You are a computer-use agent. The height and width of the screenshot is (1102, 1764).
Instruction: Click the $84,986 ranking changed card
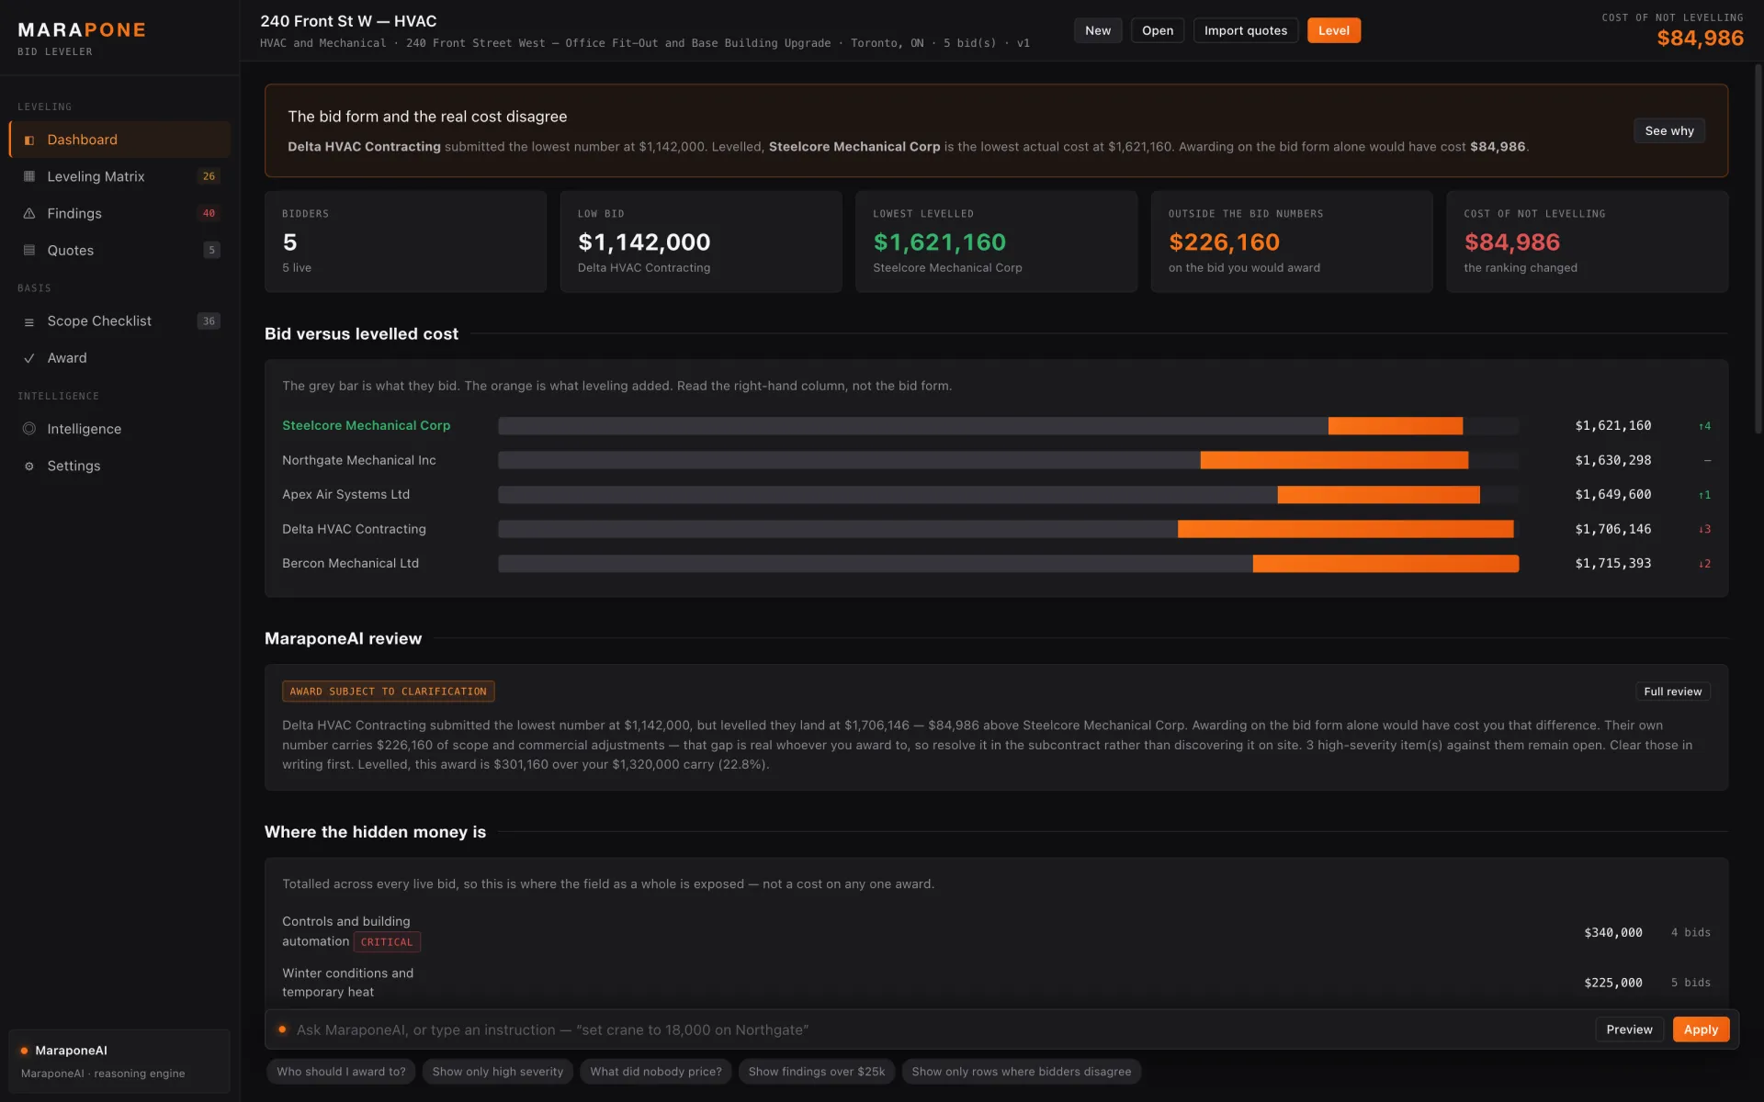1587,242
